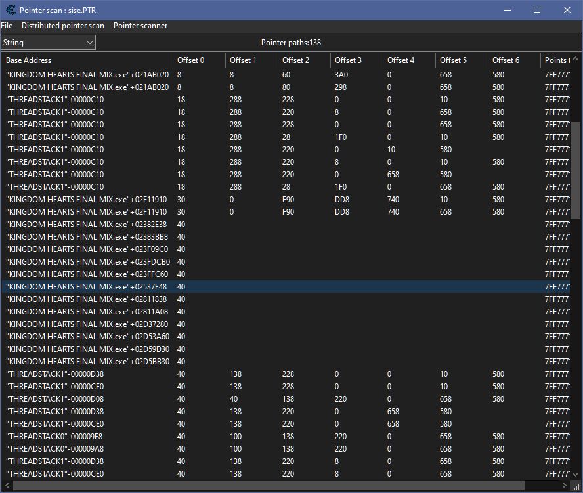Select the row with base address +02D5BB30

88,362
